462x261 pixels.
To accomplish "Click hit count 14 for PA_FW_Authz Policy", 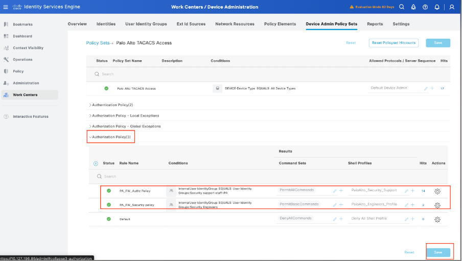I will [x=423, y=191].
